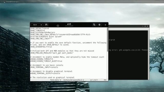
Task: Click the #GRUB_HIDDEN_TIMEOUT=5 line
Action: (42, 59)
